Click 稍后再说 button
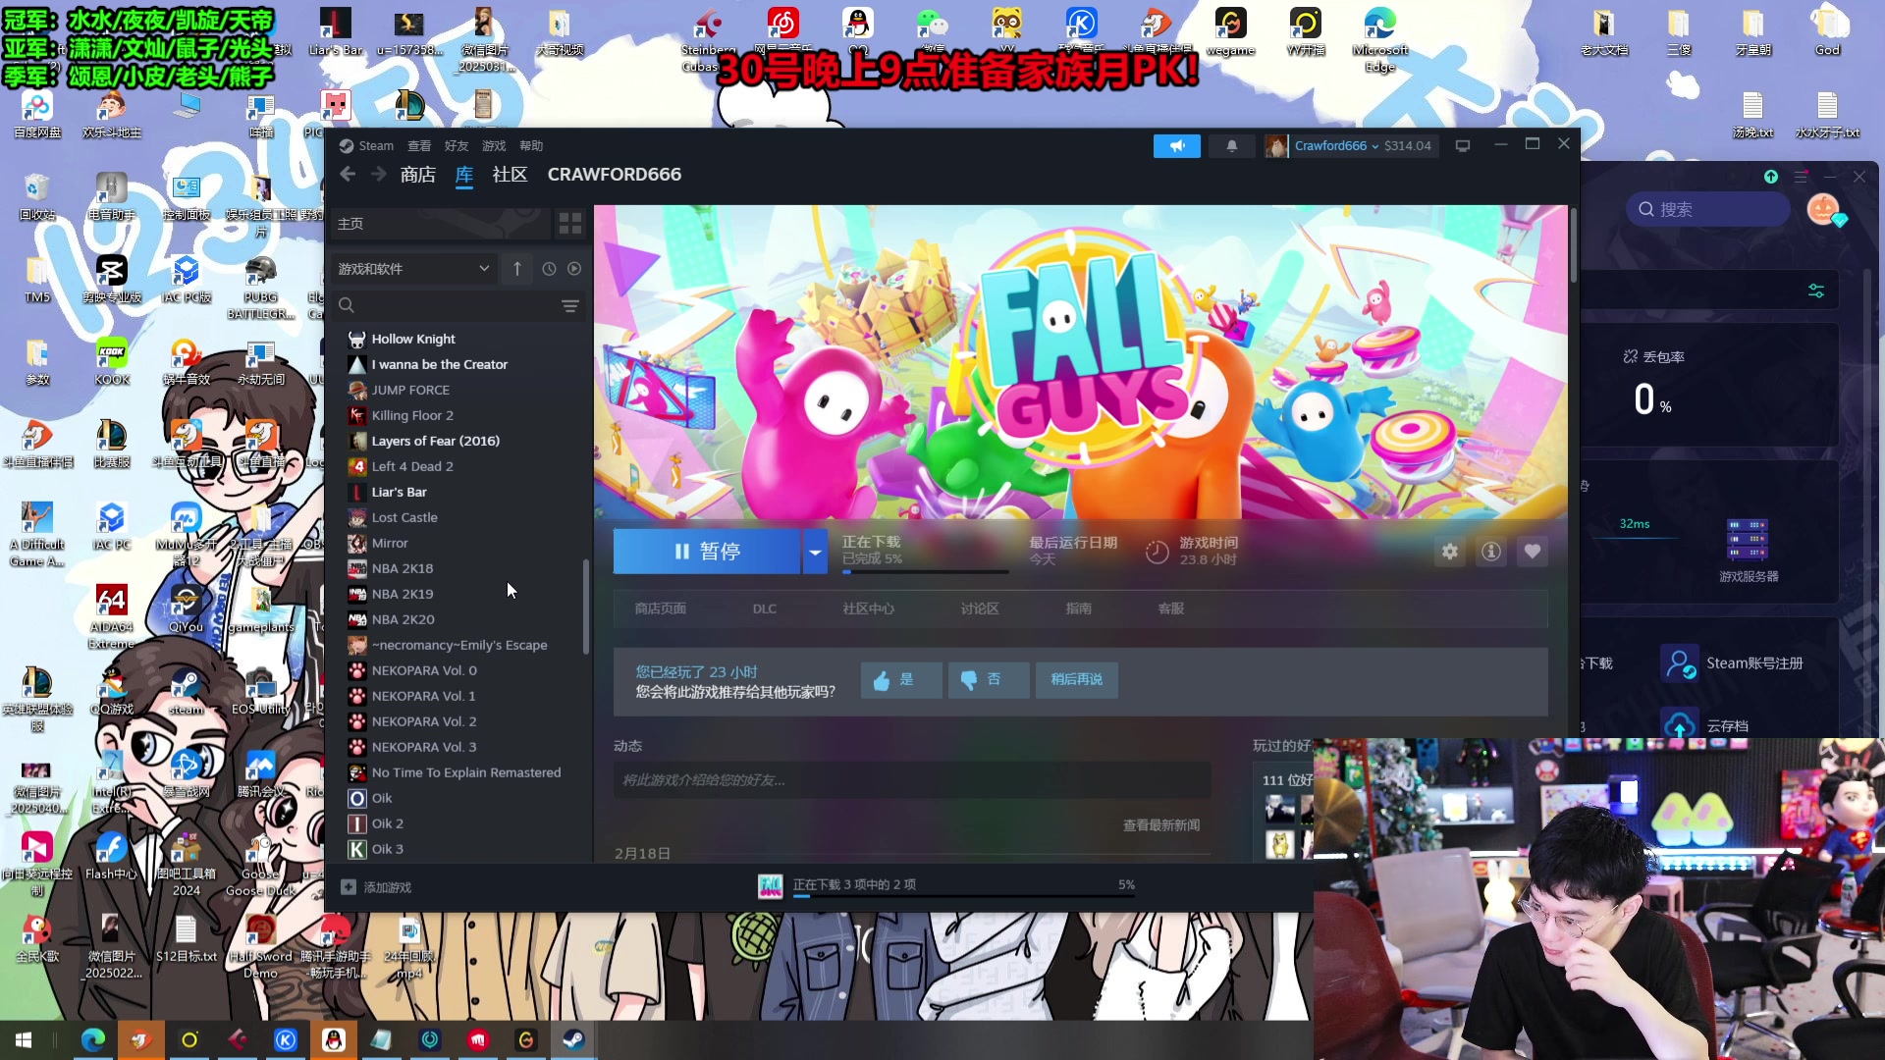 (1076, 679)
